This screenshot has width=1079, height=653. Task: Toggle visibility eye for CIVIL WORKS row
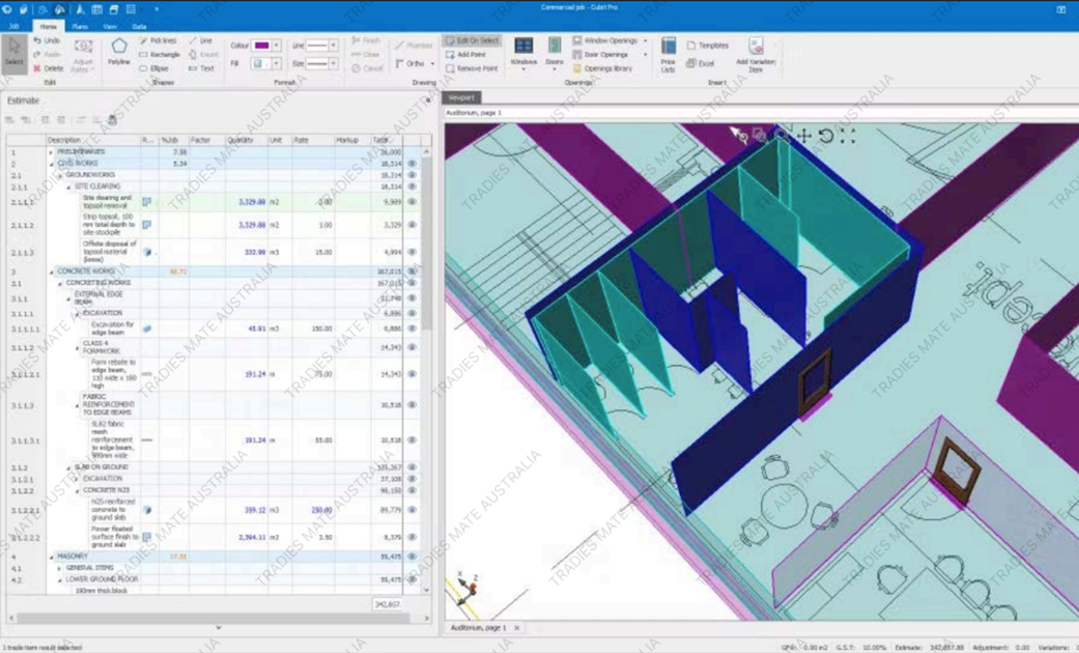tap(412, 163)
